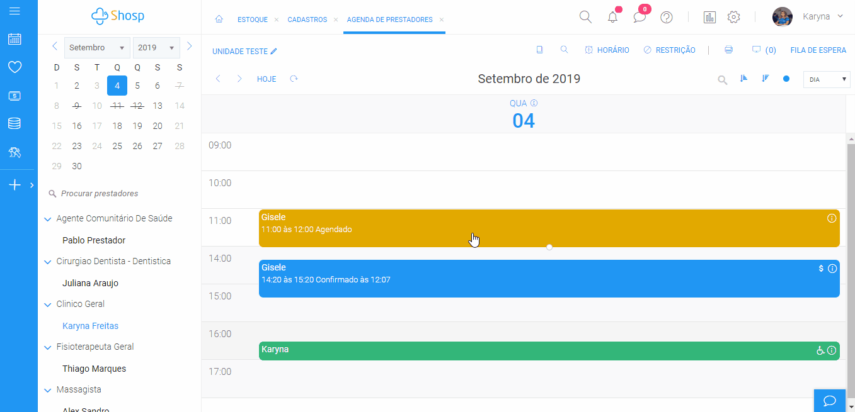Screen dimensions: 855x412
Task: Open settings gear icon
Action: 733,17
